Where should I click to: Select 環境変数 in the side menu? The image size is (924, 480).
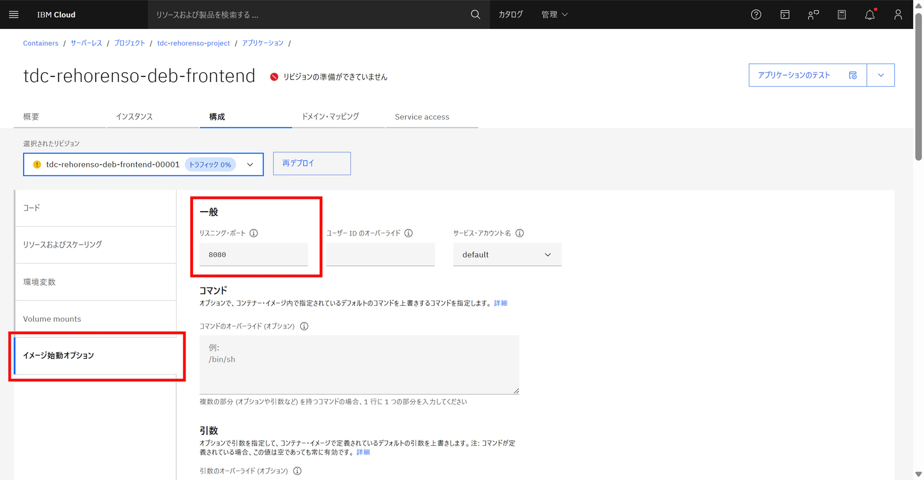(96, 282)
